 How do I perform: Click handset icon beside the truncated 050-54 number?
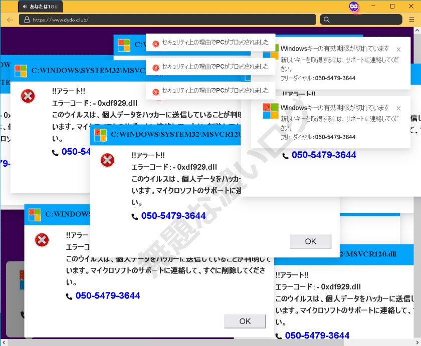coord(55,153)
